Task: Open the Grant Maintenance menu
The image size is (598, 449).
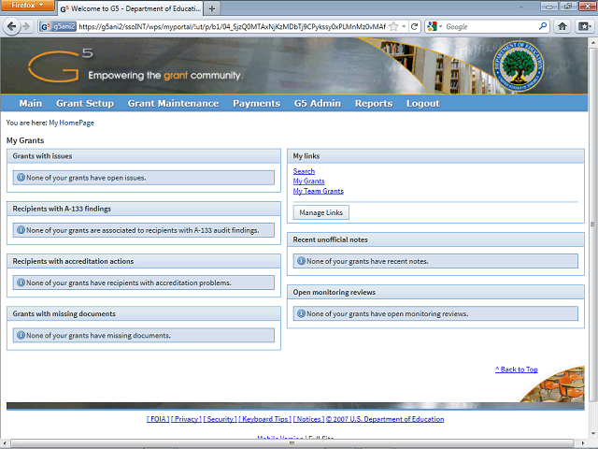Action: click(173, 104)
